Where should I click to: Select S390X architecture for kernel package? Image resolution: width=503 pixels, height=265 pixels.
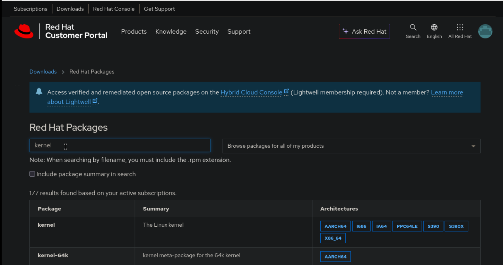click(456, 226)
